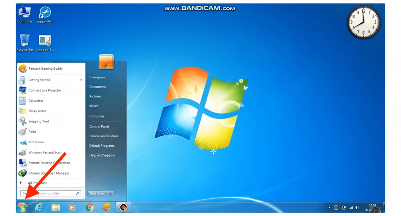Launch Calculator from the Start menu

[x=51, y=101]
